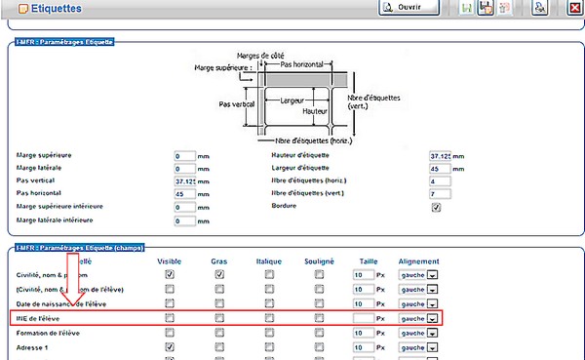Click the Souligné column header
The width and height of the screenshot is (585, 360).
(319, 261)
